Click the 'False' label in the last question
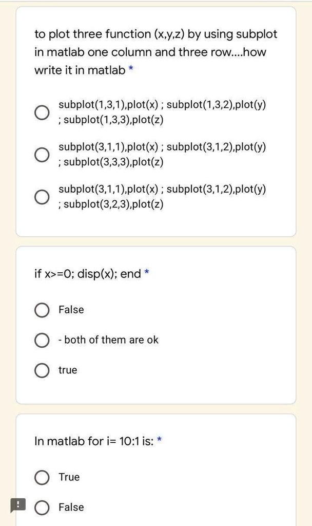The image size is (312, 526). (71, 507)
